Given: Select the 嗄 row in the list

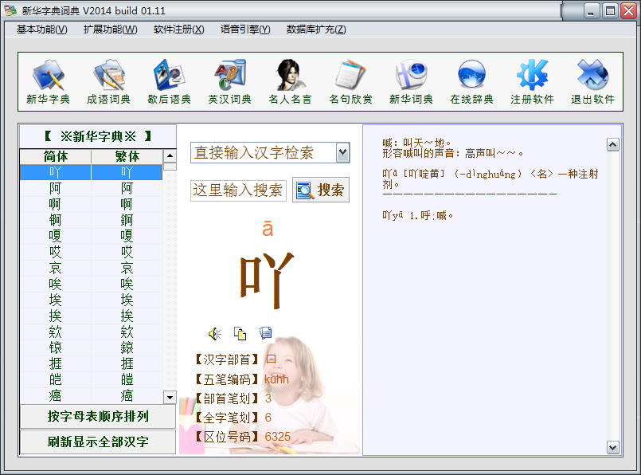Looking at the screenshot, I should tap(91, 236).
